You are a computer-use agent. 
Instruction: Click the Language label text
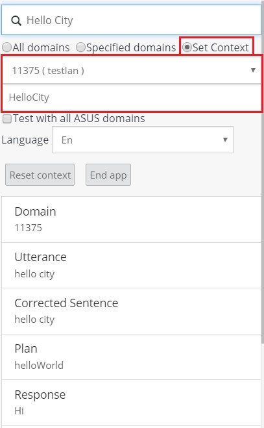[x=25, y=140]
